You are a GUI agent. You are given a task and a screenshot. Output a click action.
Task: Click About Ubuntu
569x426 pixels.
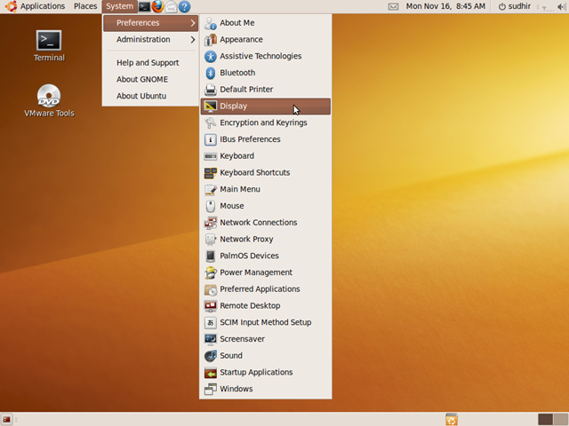pyautogui.click(x=141, y=96)
